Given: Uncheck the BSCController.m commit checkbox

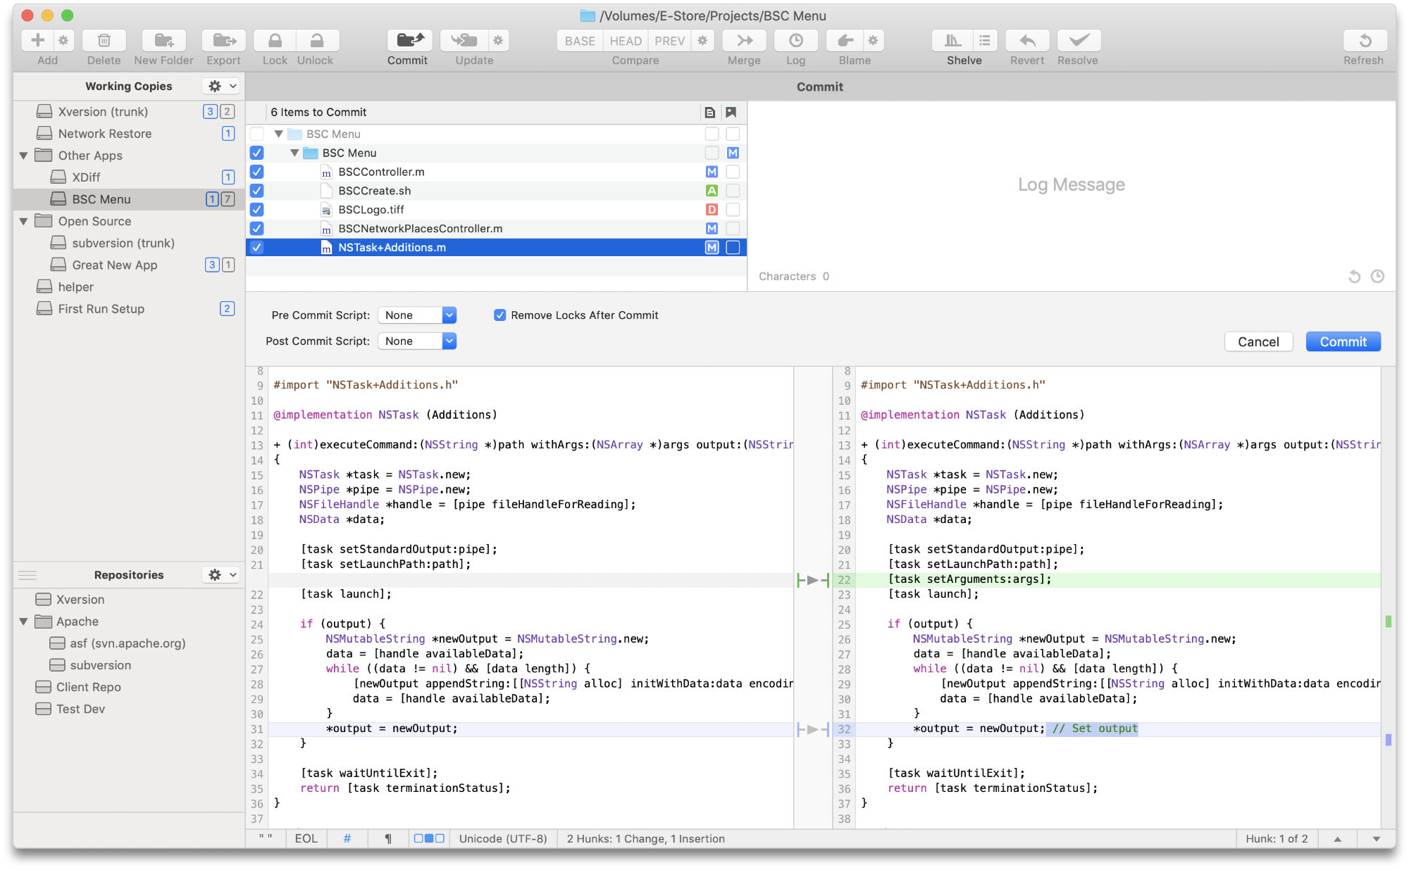Looking at the screenshot, I should coord(256,172).
